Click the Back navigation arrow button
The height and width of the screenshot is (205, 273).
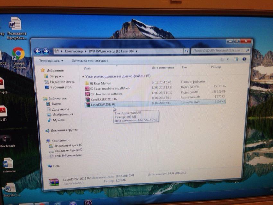coord(38,51)
